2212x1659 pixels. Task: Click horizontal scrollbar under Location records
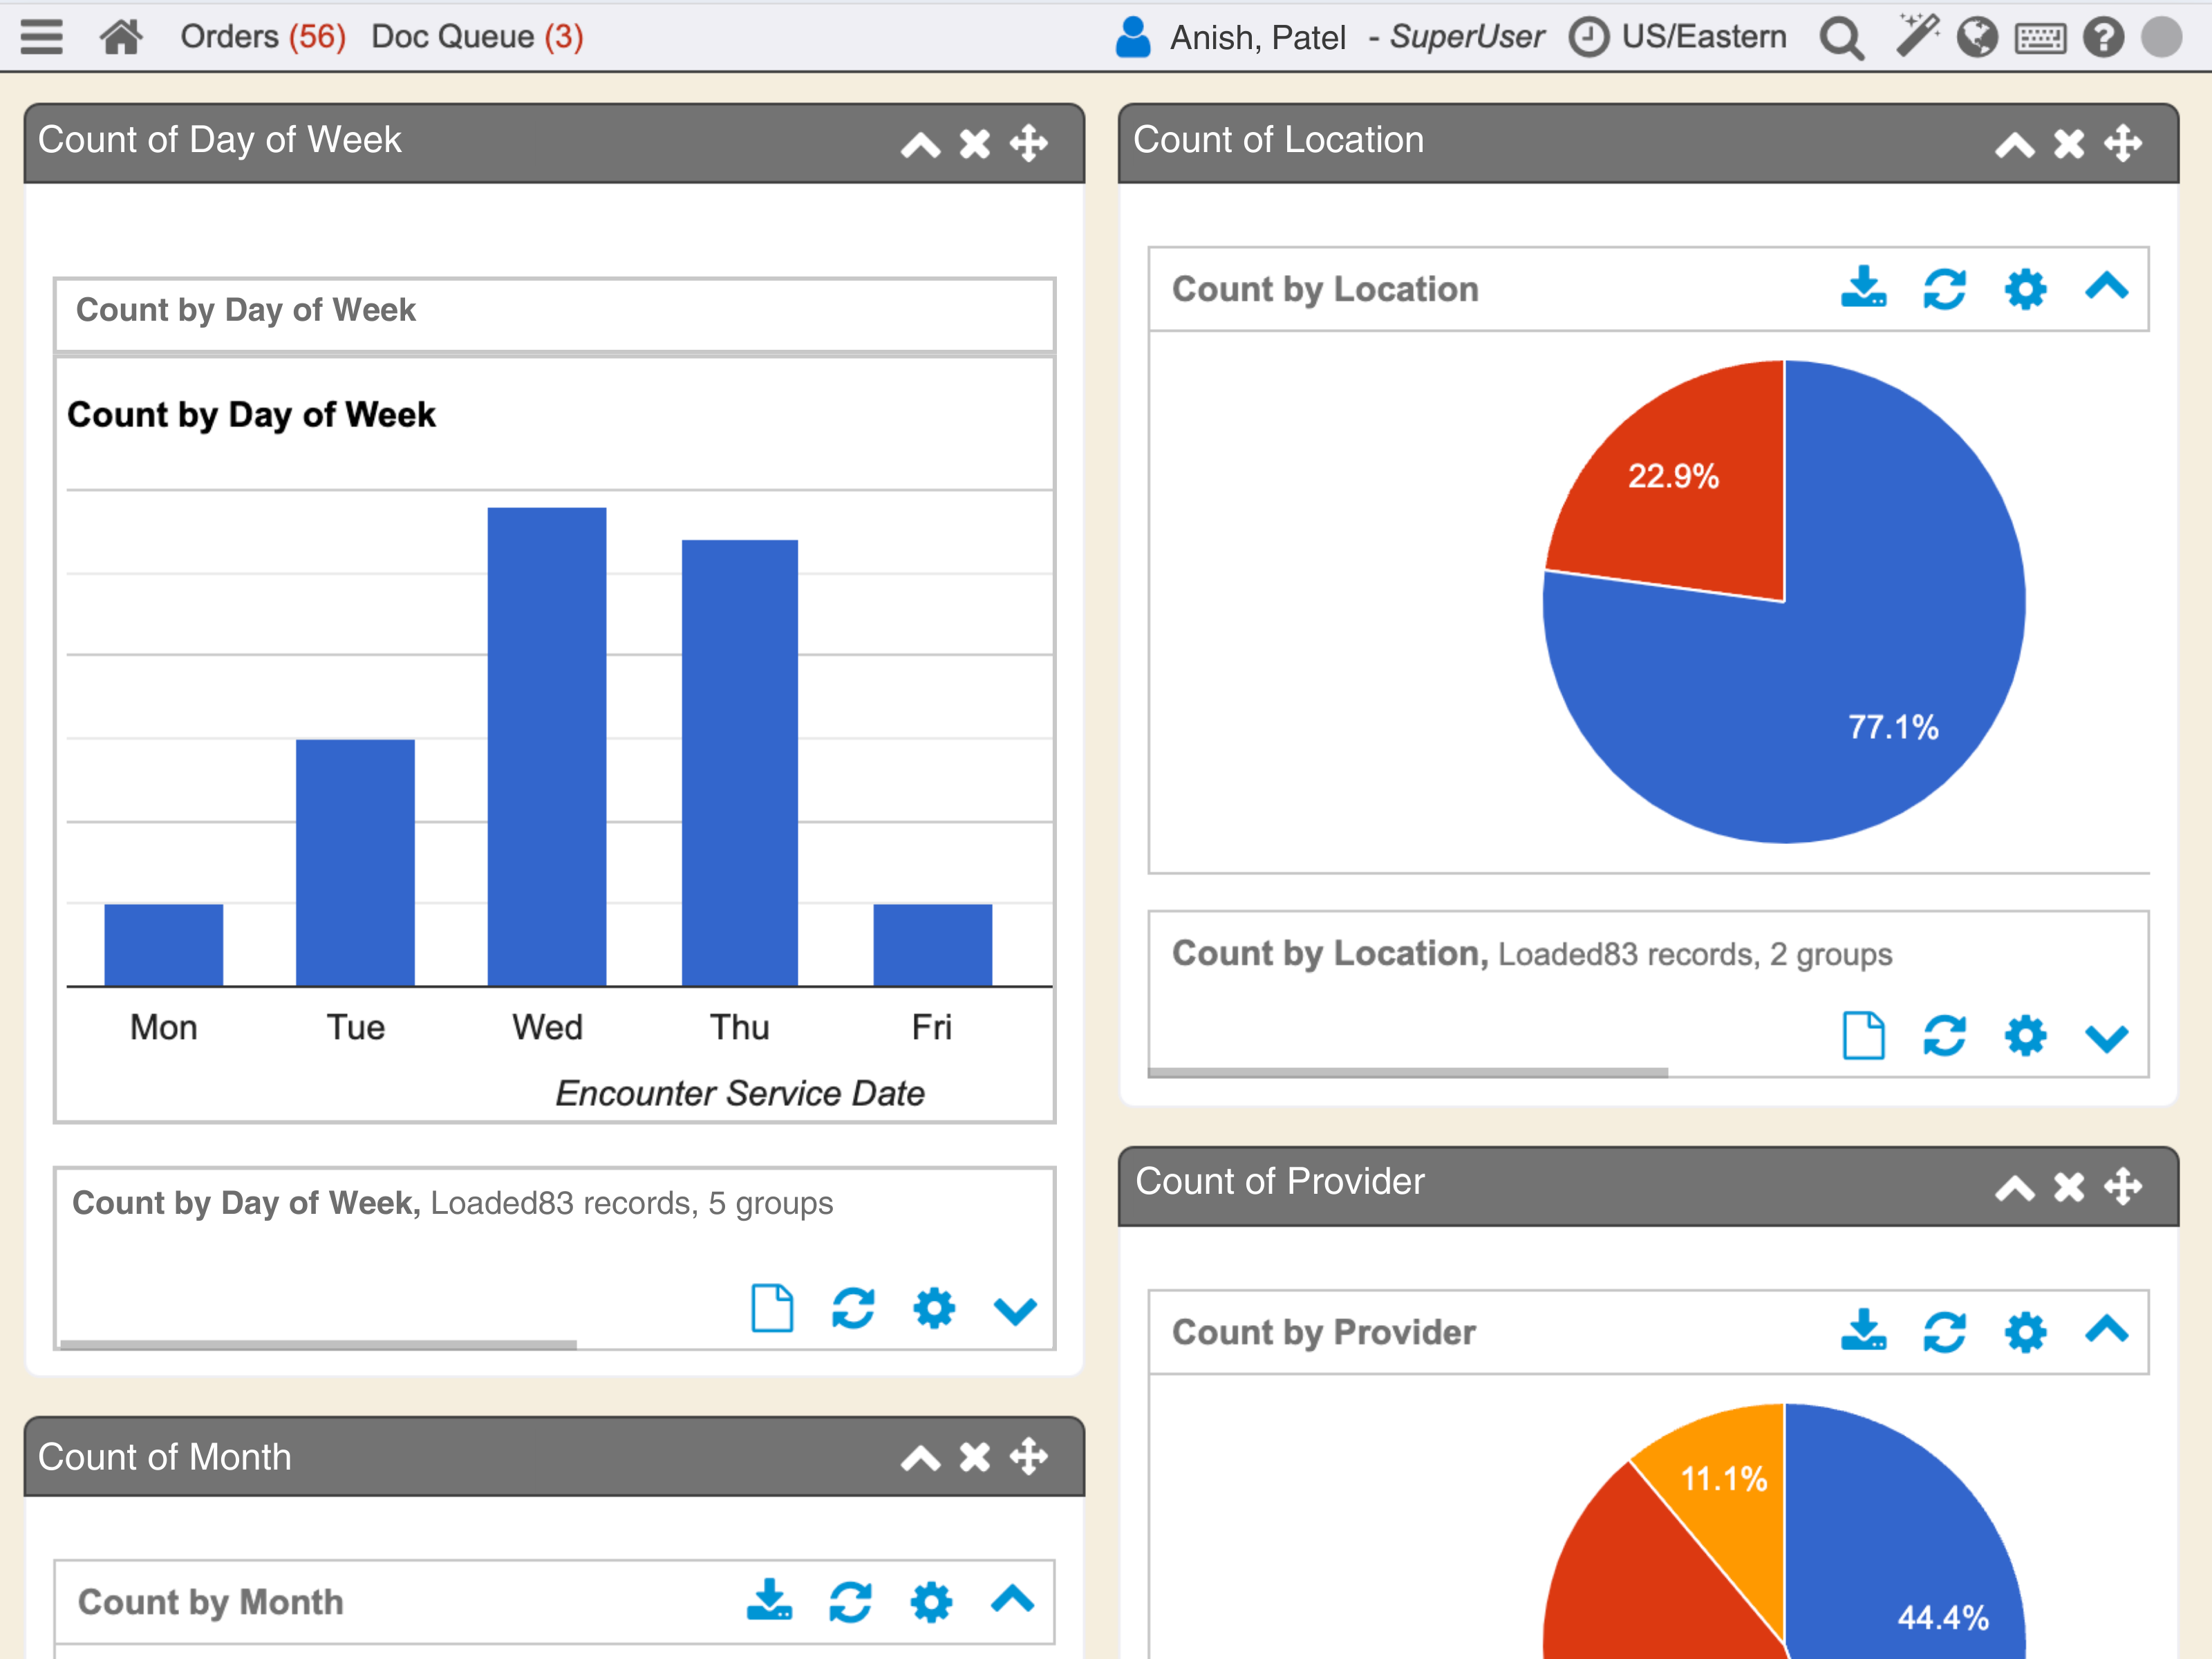(x=1408, y=1072)
